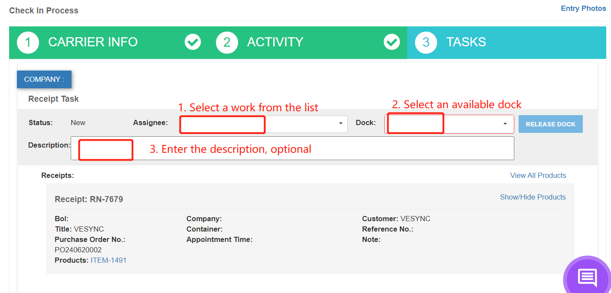
Task: Click the purple chat bubble icon
Action: [x=587, y=277]
